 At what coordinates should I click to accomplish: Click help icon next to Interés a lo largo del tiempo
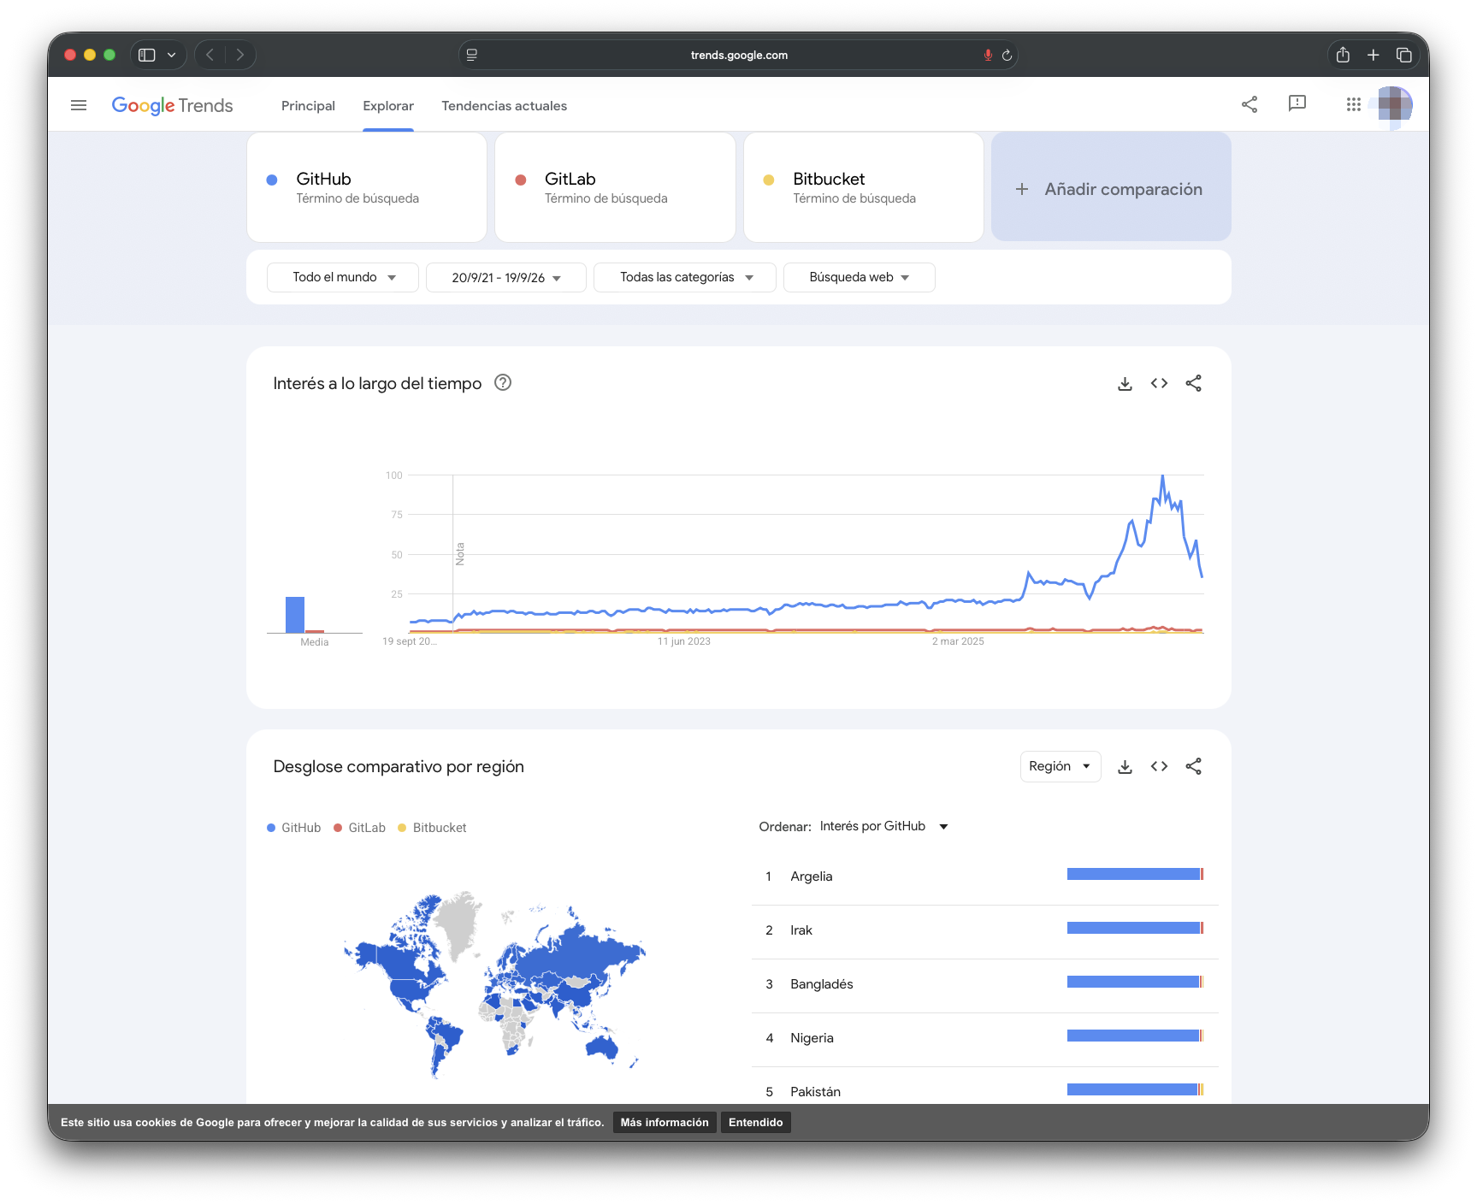point(503,383)
